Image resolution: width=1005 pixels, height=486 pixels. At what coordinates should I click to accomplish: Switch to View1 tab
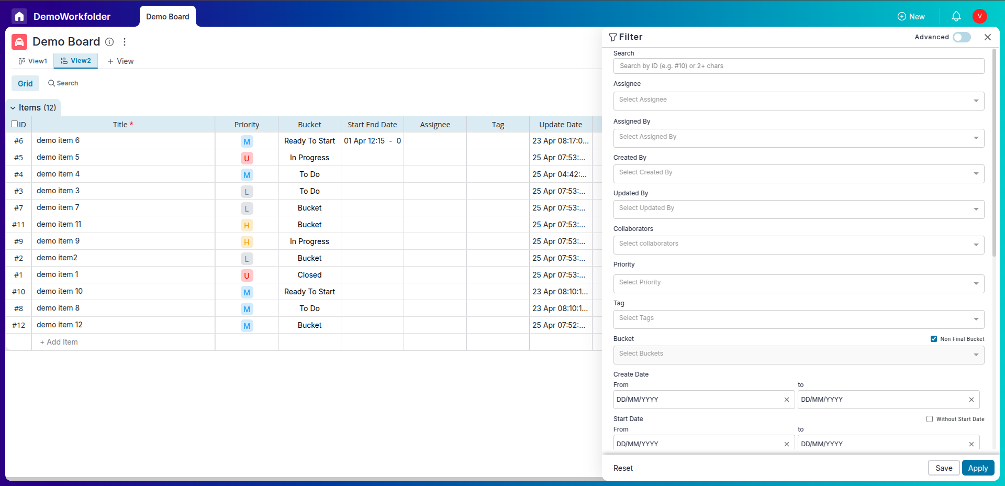click(32, 61)
